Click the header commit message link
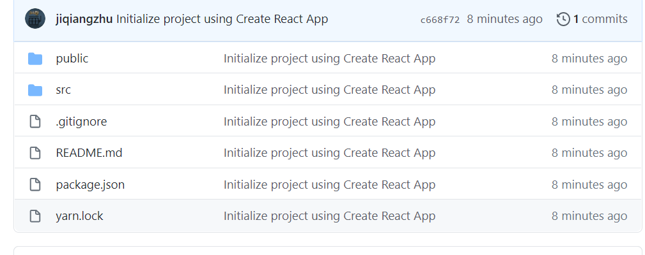 222,19
